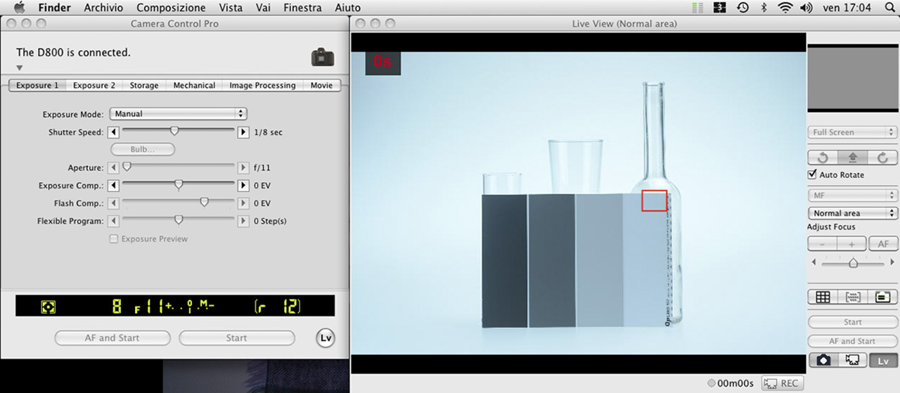
Task: Open the volume control in menu bar
Action: 806,8
